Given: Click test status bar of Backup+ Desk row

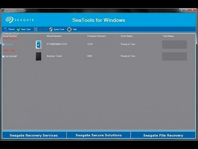Looking at the screenshot, I should pyautogui.click(x=174, y=56).
